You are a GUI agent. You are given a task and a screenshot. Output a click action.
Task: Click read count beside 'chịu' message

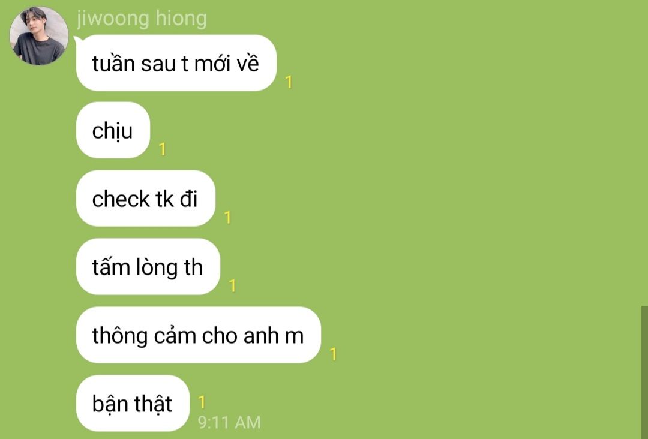point(163,149)
